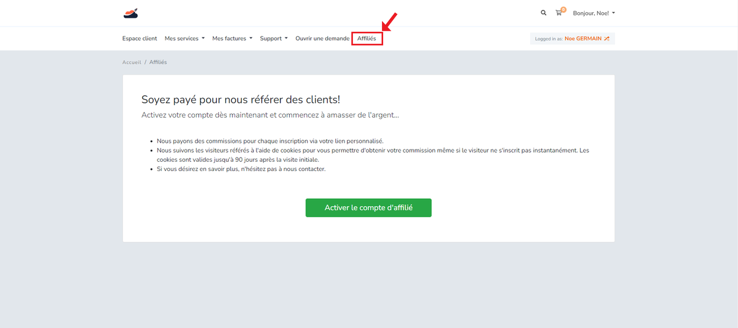Click the 'Noe GERMAIN' logged-in link
The width and height of the screenshot is (738, 328).
pos(583,38)
